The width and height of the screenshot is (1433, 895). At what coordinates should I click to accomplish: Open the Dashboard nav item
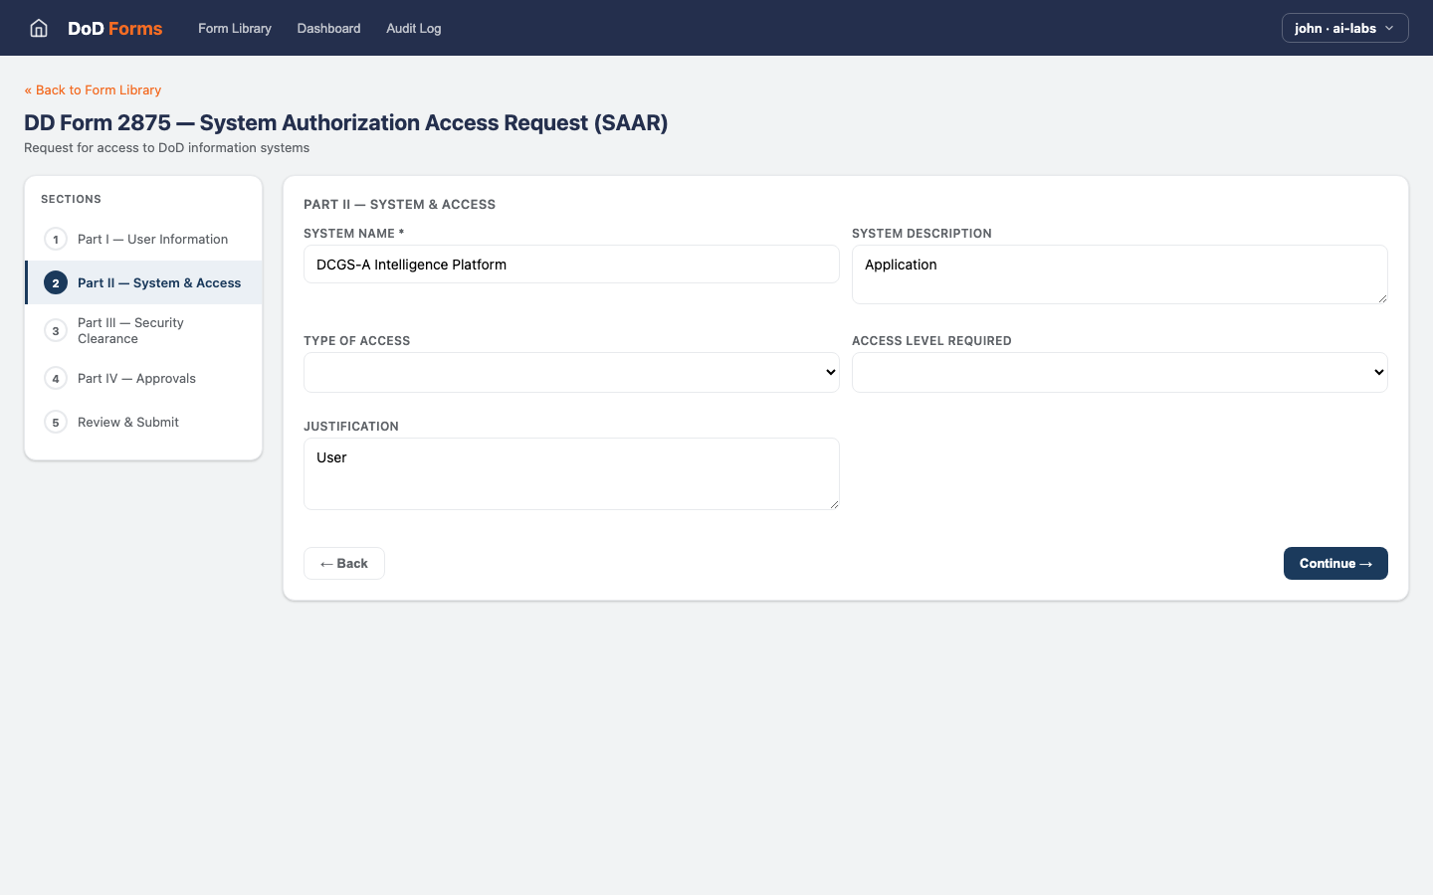coord(328,28)
